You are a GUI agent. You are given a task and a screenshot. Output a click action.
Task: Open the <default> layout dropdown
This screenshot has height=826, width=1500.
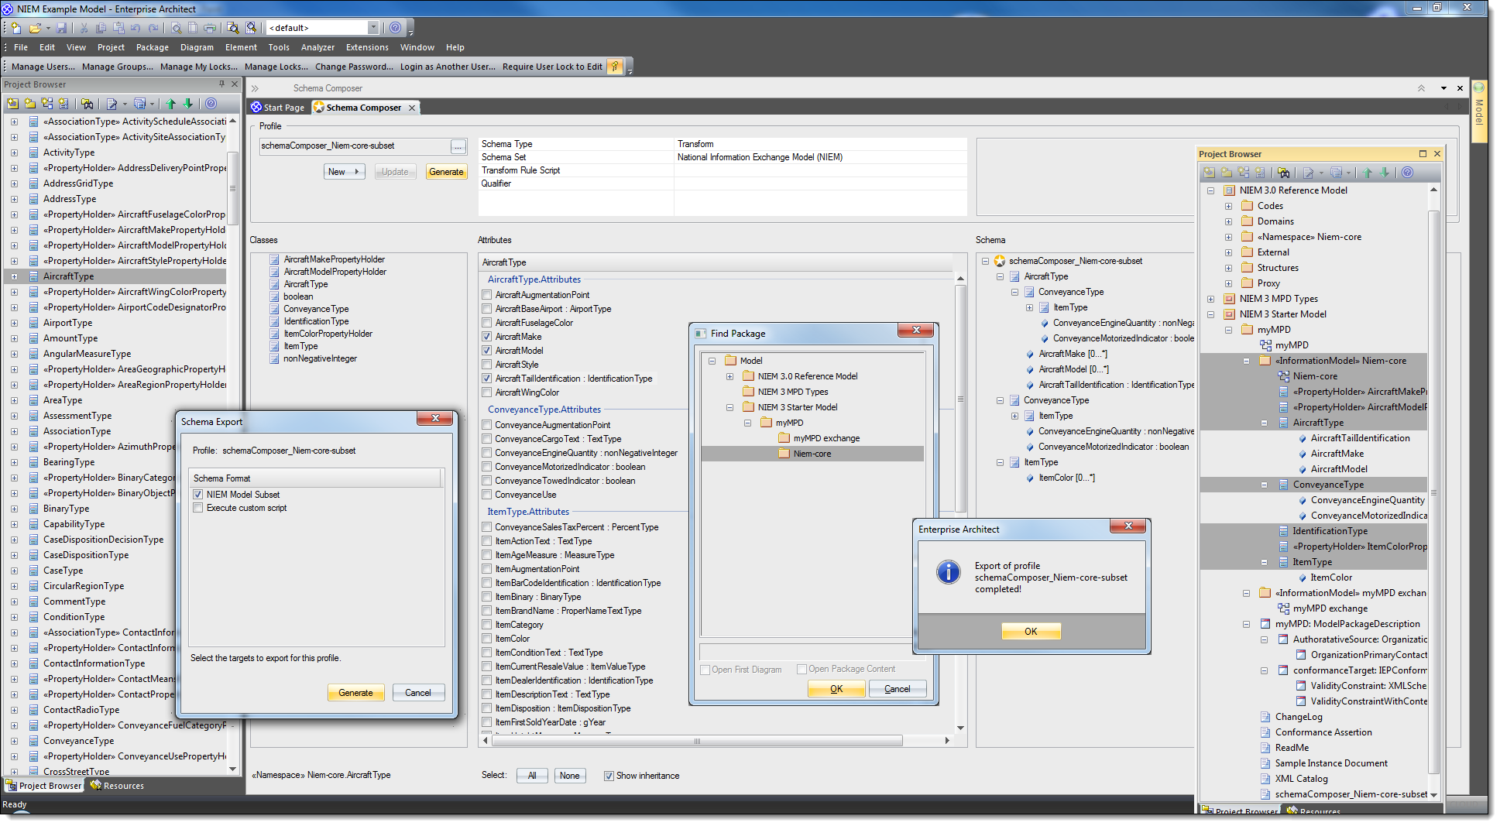point(373,28)
